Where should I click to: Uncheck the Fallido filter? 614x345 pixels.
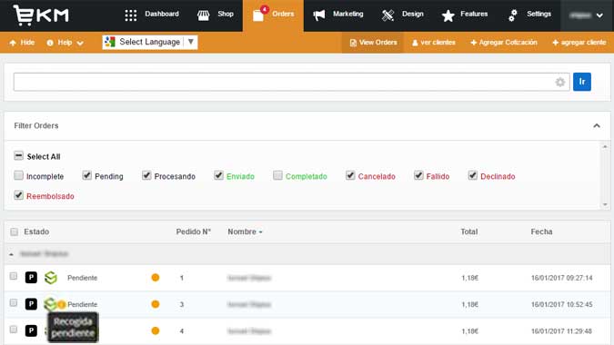[x=418, y=175]
